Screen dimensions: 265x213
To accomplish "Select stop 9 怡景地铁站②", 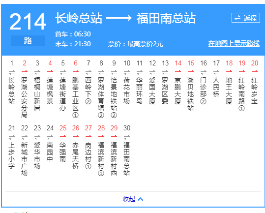I will click(x=114, y=97).
